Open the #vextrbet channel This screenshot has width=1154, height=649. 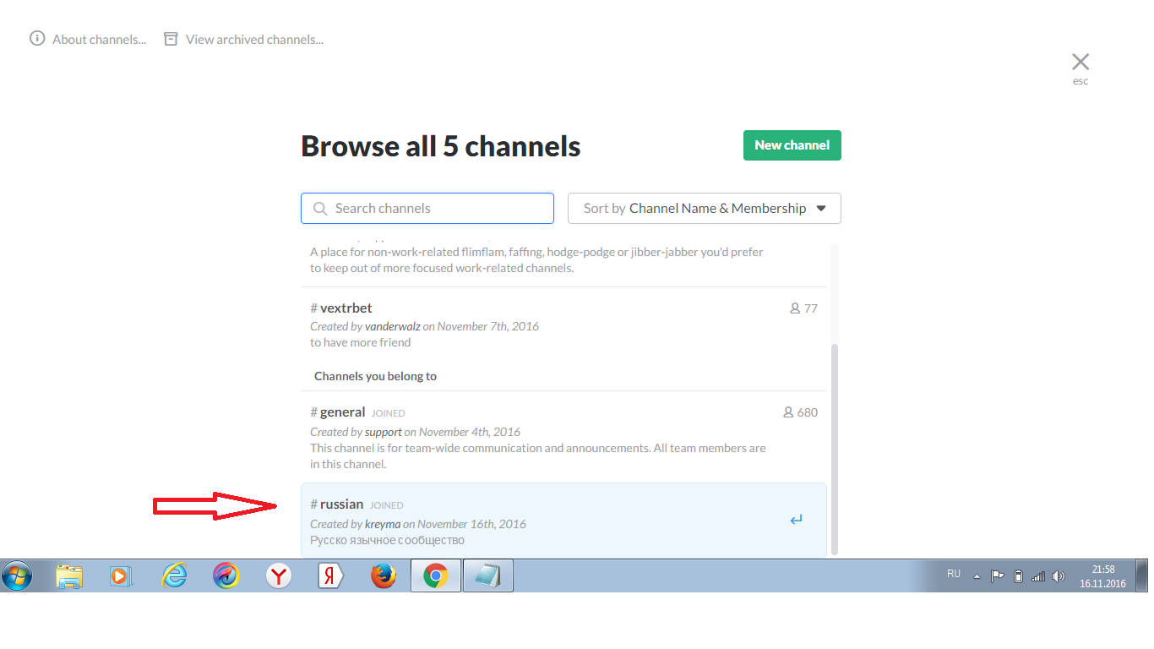click(x=563, y=324)
